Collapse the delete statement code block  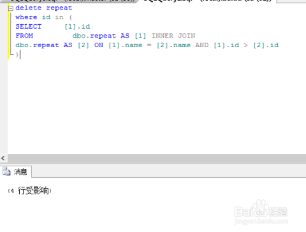(x=10, y=8)
